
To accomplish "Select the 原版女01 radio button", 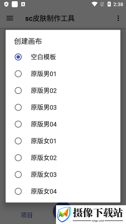I will tap(18, 141).
